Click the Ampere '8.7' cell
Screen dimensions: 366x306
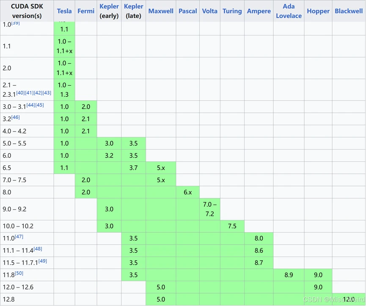coord(259,262)
